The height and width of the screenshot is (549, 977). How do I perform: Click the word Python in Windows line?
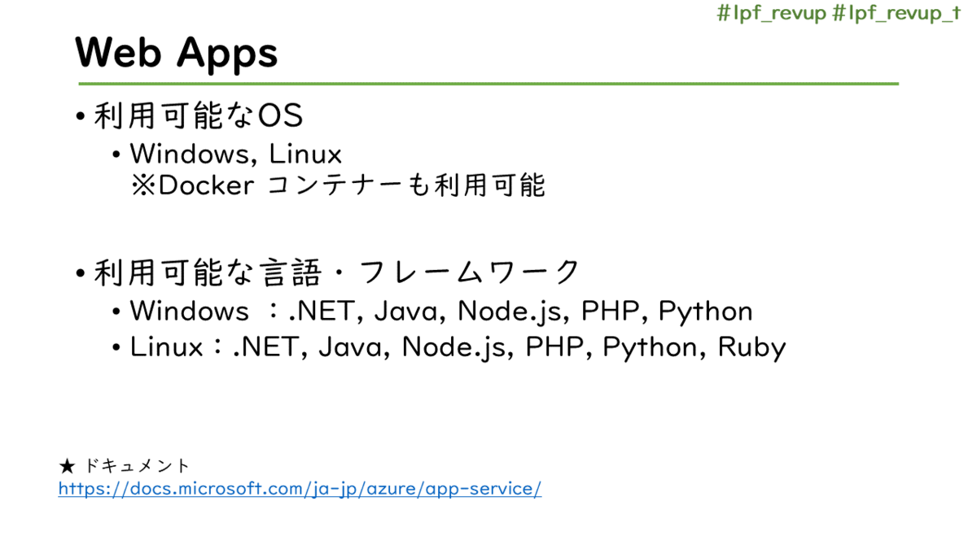(x=706, y=312)
